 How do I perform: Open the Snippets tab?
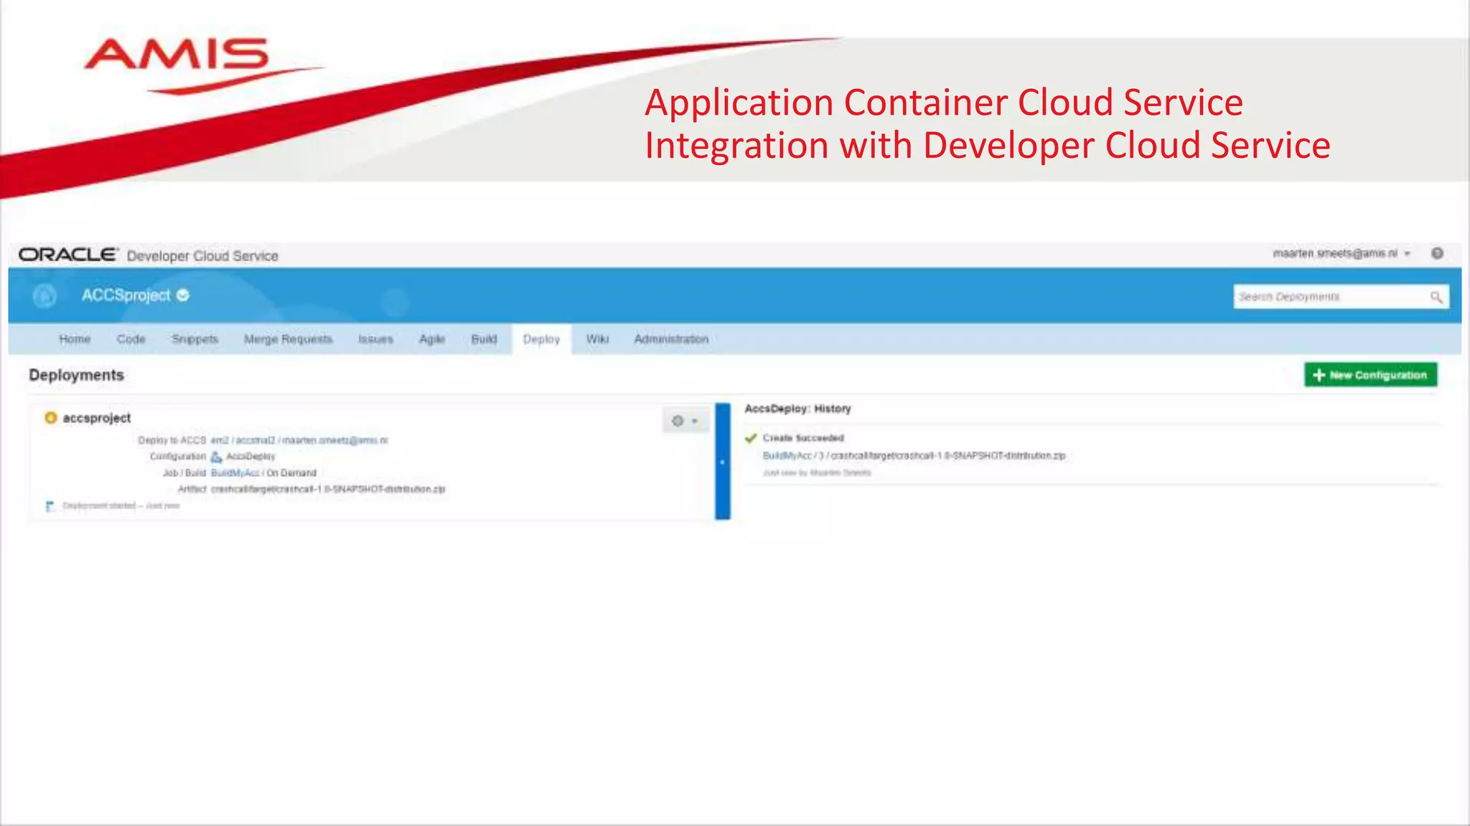click(x=195, y=339)
